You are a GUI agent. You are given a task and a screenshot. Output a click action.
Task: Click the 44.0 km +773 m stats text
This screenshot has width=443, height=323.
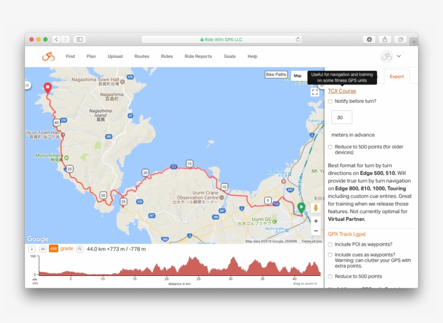(116, 249)
